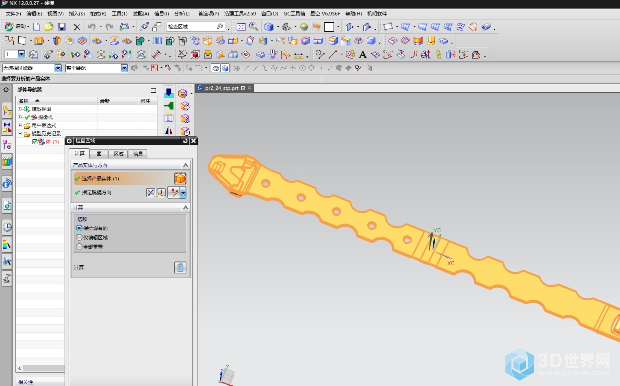Open the Insert (插入) menu
This screenshot has height=386, width=620.
coord(77,14)
